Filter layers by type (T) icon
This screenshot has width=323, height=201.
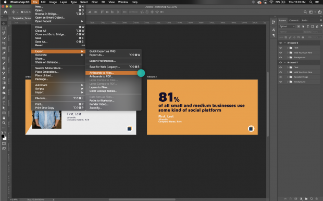308,26
